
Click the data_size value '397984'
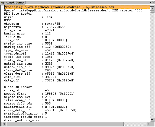(x=51, y=77)
